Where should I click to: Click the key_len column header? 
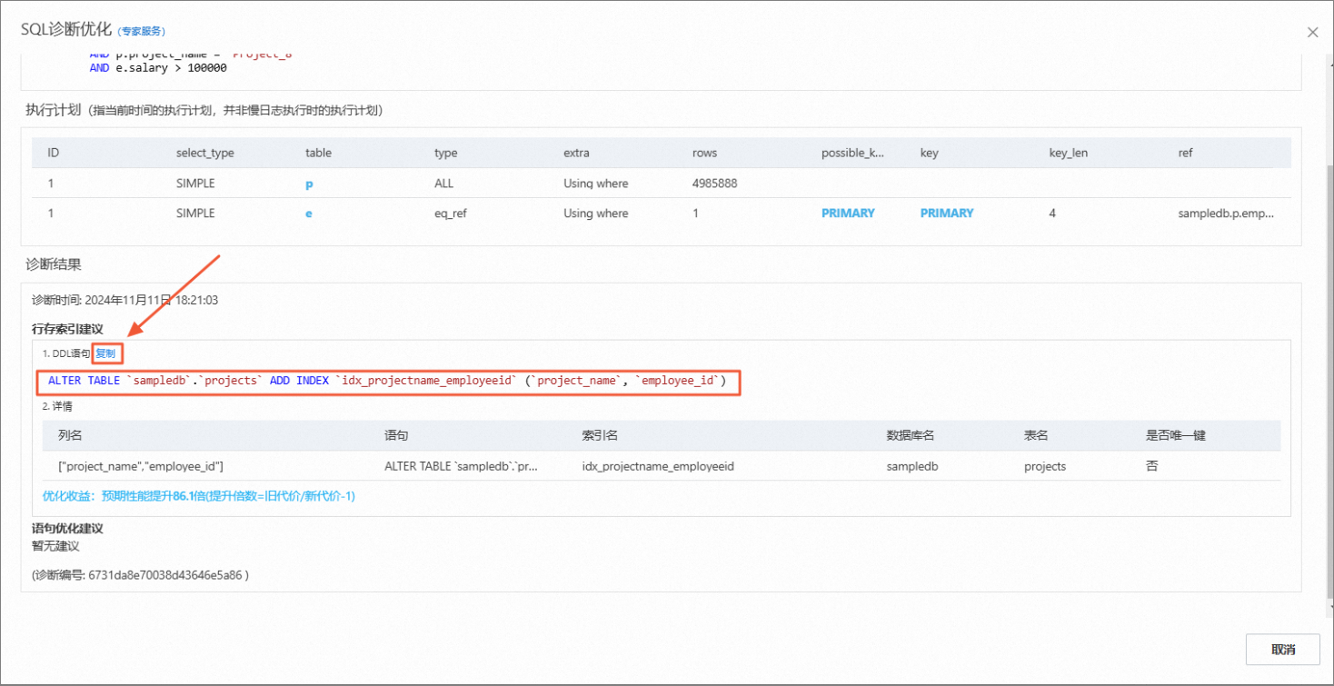1069,153
